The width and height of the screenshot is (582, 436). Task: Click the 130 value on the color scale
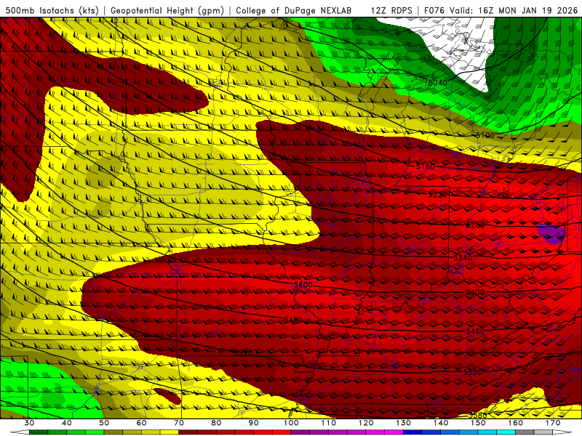404,423
